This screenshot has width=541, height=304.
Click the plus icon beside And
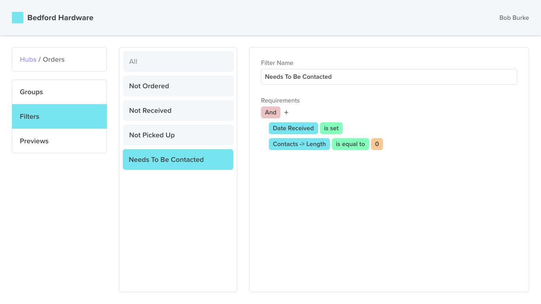(286, 112)
